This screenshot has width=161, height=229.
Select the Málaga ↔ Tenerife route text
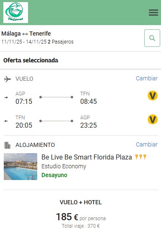(26, 33)
